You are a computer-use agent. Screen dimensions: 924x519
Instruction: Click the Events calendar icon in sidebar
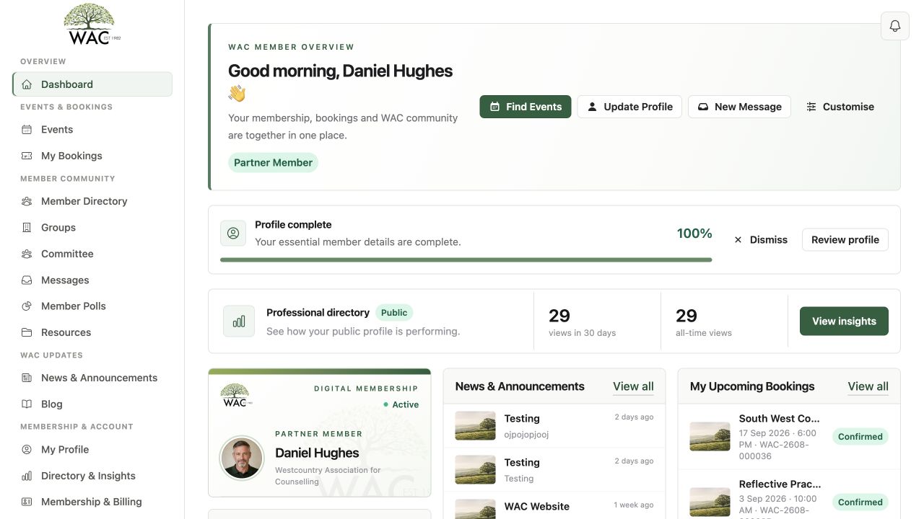click(27, 130)
